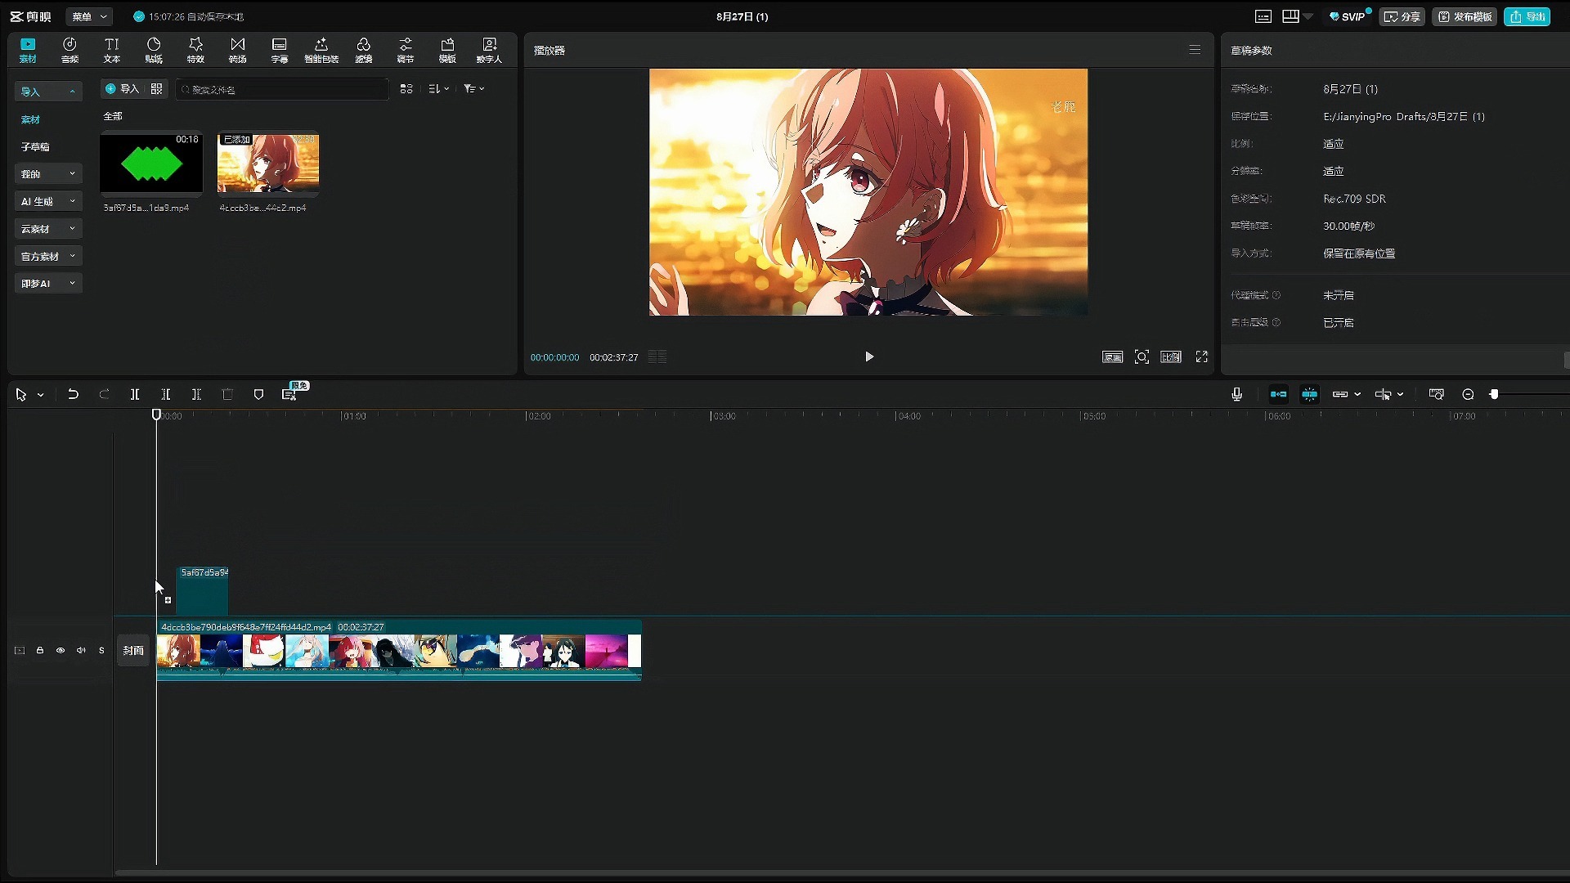Click the undo arrow

click(x=73, y=394)
